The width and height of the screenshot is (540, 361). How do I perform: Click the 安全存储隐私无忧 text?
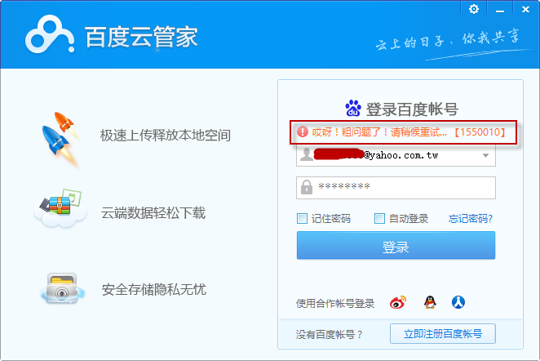(154, 289)
